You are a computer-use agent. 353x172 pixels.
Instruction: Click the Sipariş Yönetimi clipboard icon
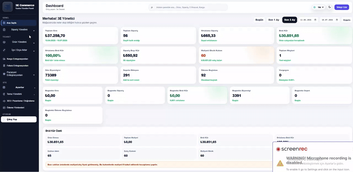pyautogui.click(x=4, y=30)
